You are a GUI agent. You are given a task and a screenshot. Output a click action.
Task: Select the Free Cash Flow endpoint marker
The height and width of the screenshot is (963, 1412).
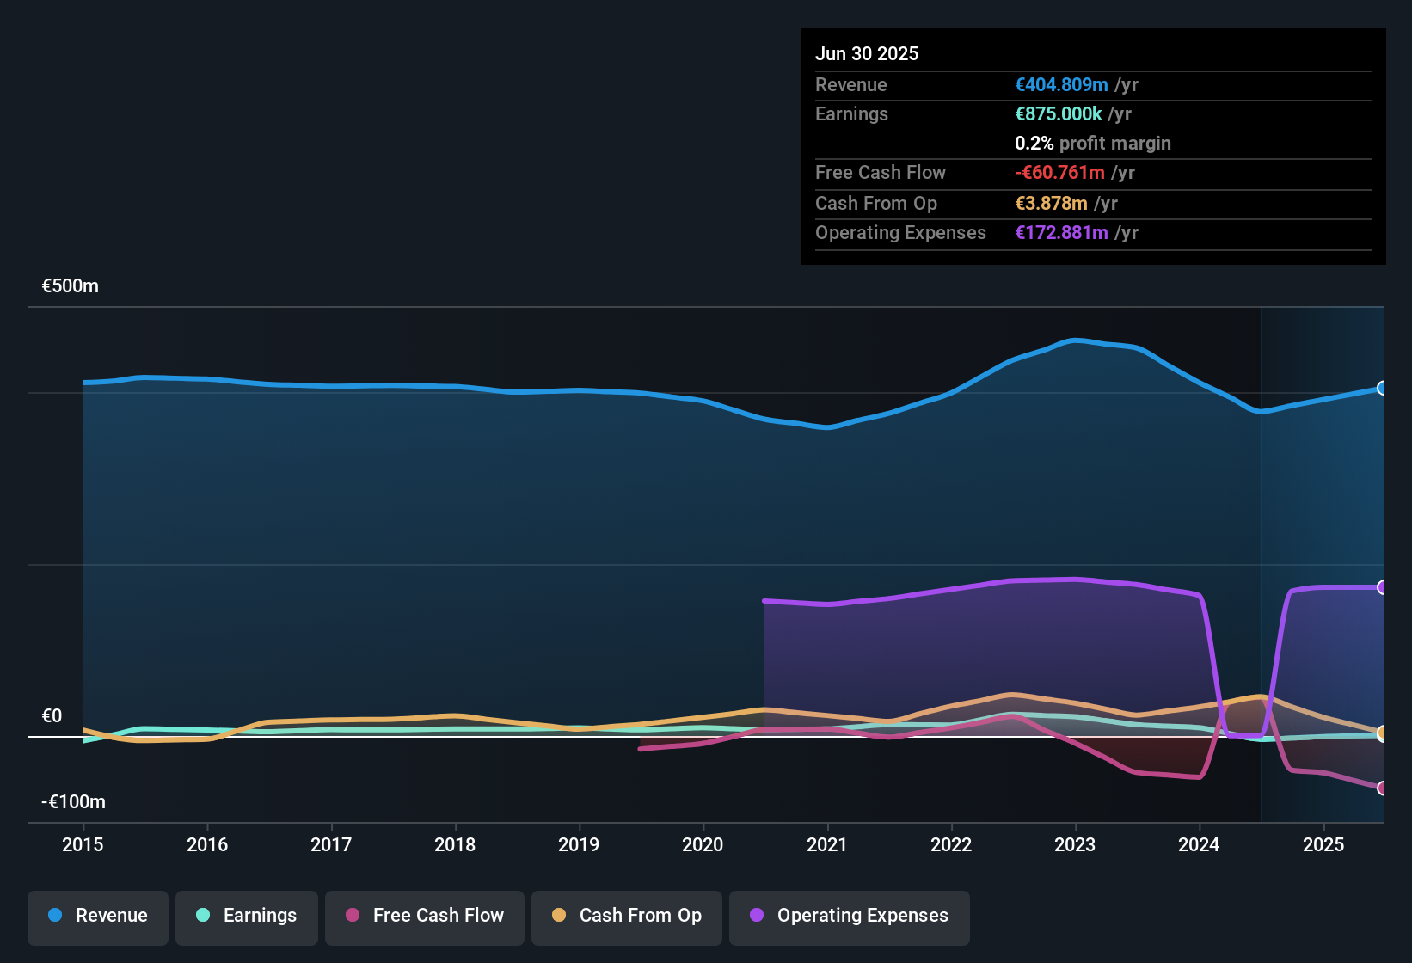[x=1383, y=788]
